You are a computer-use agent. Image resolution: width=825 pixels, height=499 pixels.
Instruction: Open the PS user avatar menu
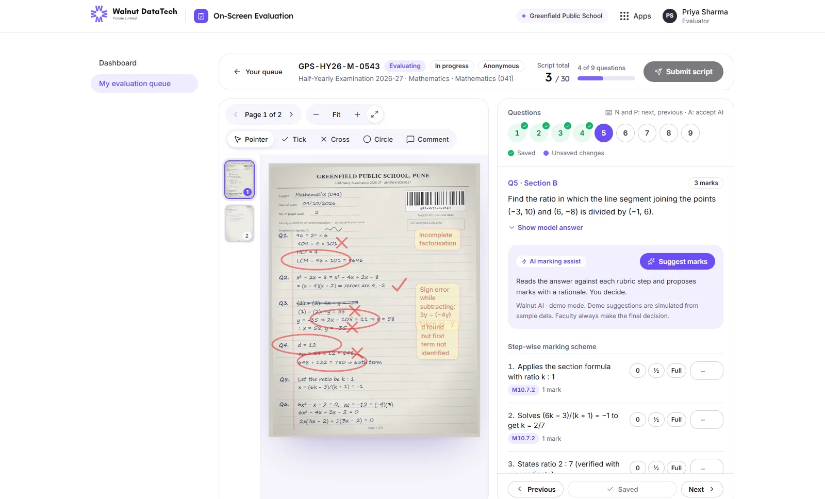coord(669,16)
